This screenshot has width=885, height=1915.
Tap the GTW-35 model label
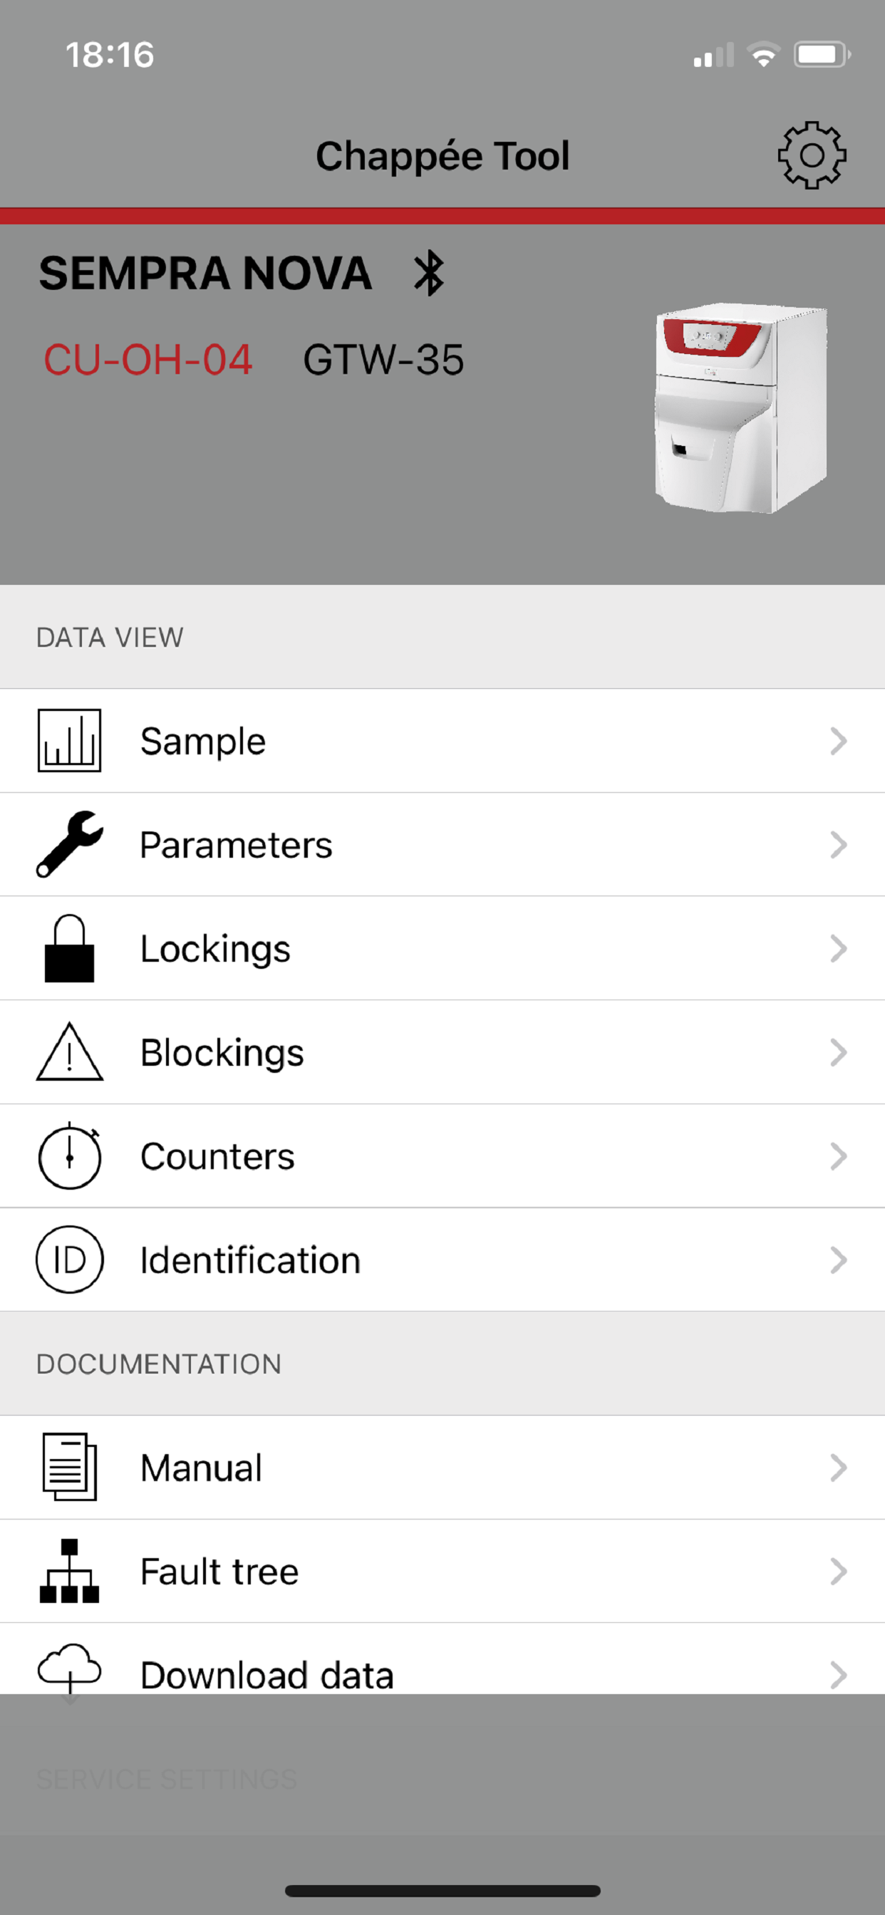coord(383,360)
